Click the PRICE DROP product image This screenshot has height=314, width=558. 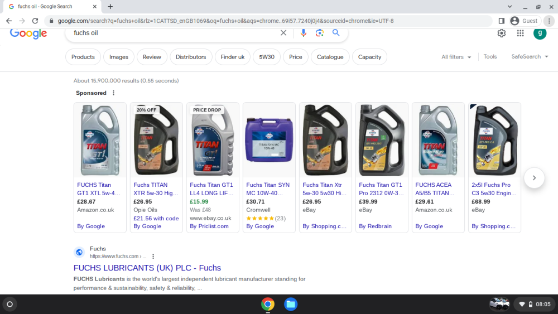click(x=213, y=140)
